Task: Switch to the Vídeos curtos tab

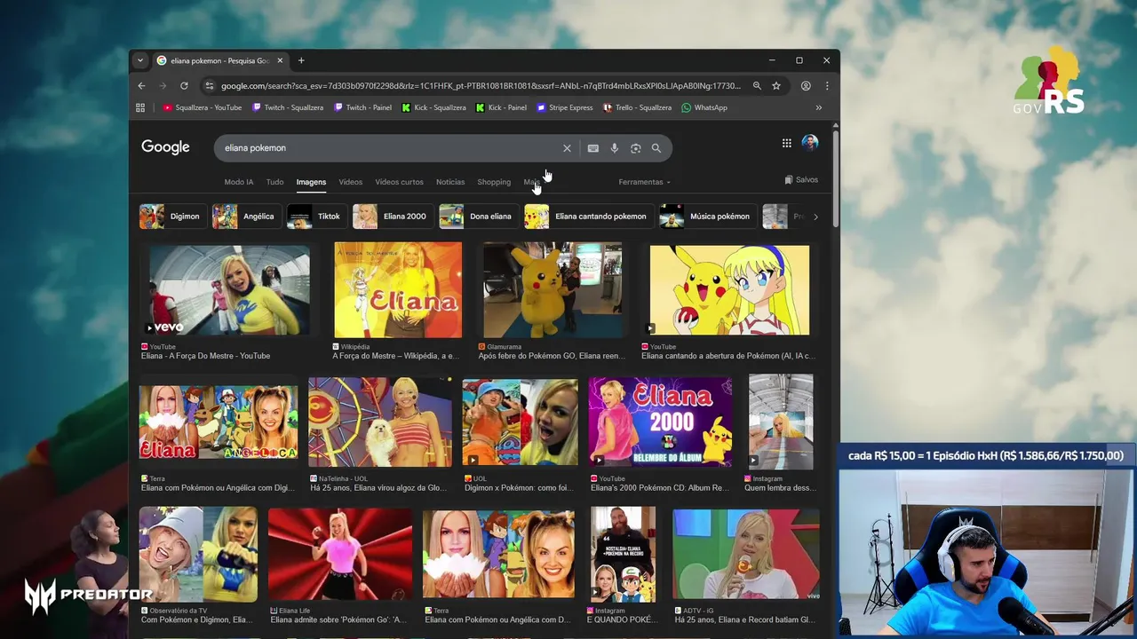Action: click(399, 182)
